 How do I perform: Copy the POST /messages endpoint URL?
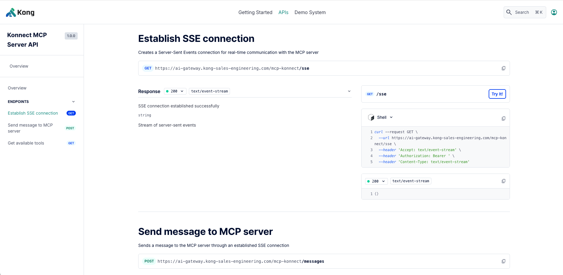(503, 261)
